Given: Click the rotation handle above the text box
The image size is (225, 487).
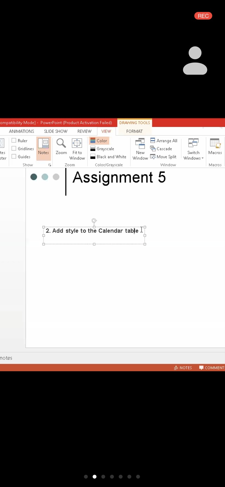Looking at the screenshot, I should (94, 220).
